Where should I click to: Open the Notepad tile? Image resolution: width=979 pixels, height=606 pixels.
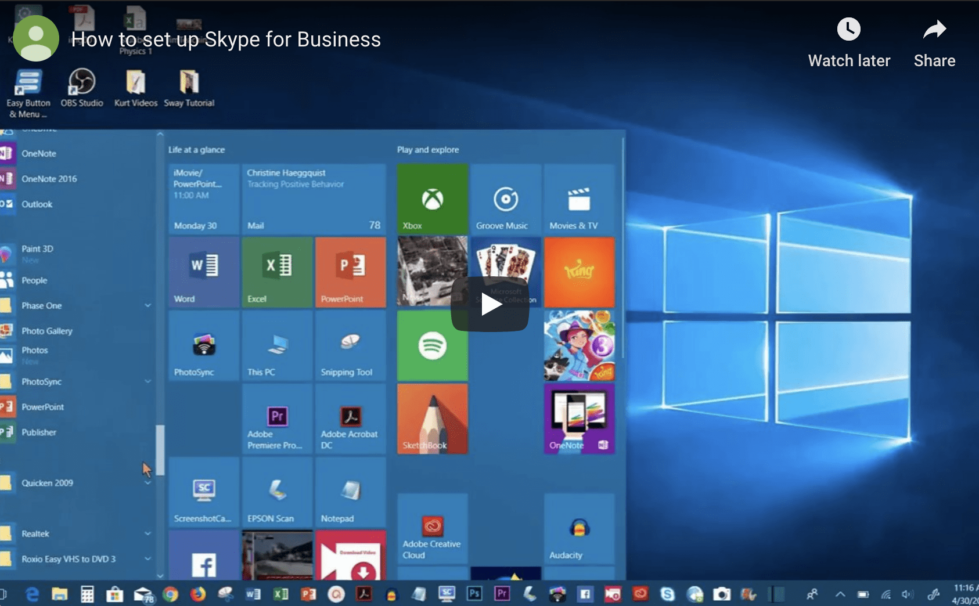(350, 492)
